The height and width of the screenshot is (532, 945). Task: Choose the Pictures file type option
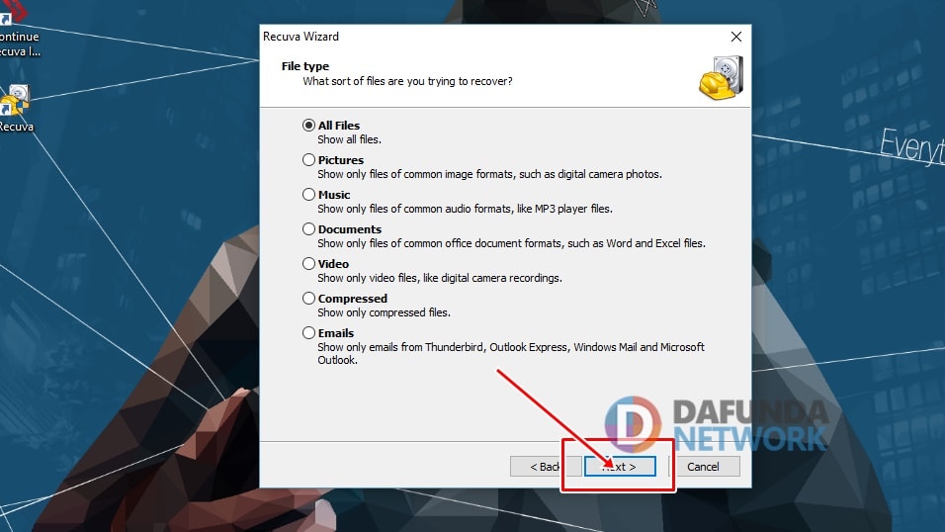[309, 160]
